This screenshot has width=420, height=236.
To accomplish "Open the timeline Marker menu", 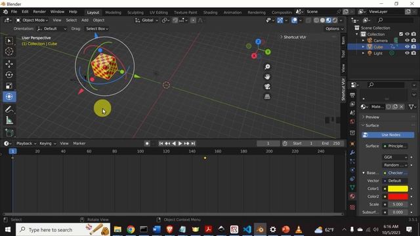I will (79, 144).
